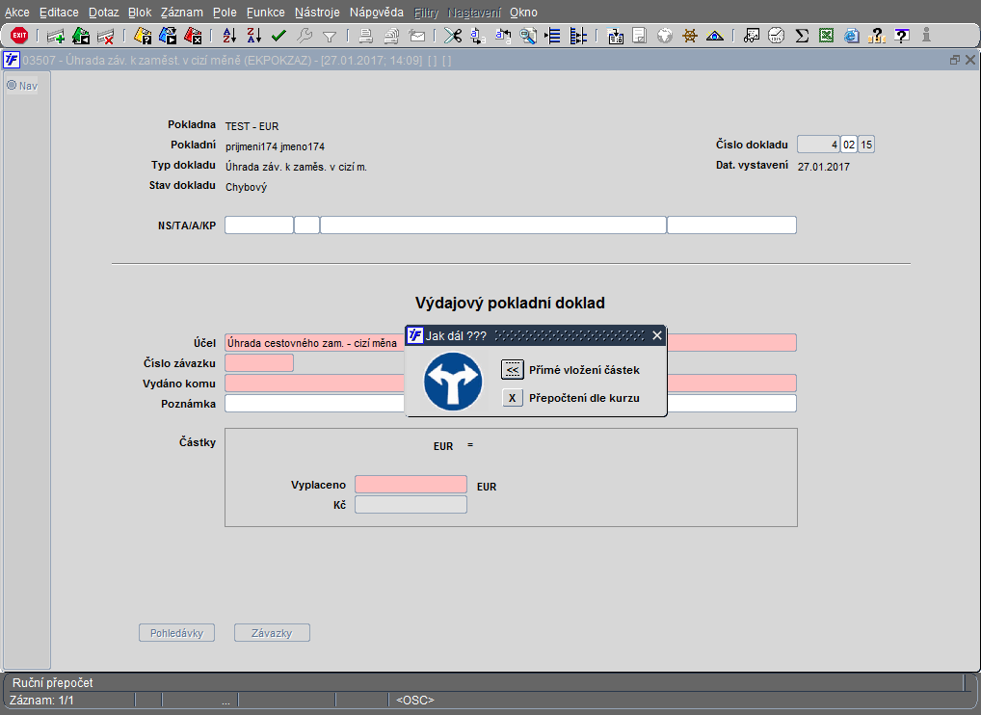This screenshot has width=981, height=715.
Task: Click the document number field showing 02
Action: click(x=848, y=145)
